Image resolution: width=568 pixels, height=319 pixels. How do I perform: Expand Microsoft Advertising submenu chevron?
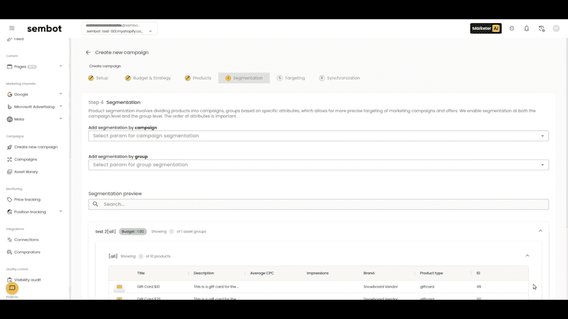tap(60, 106)
